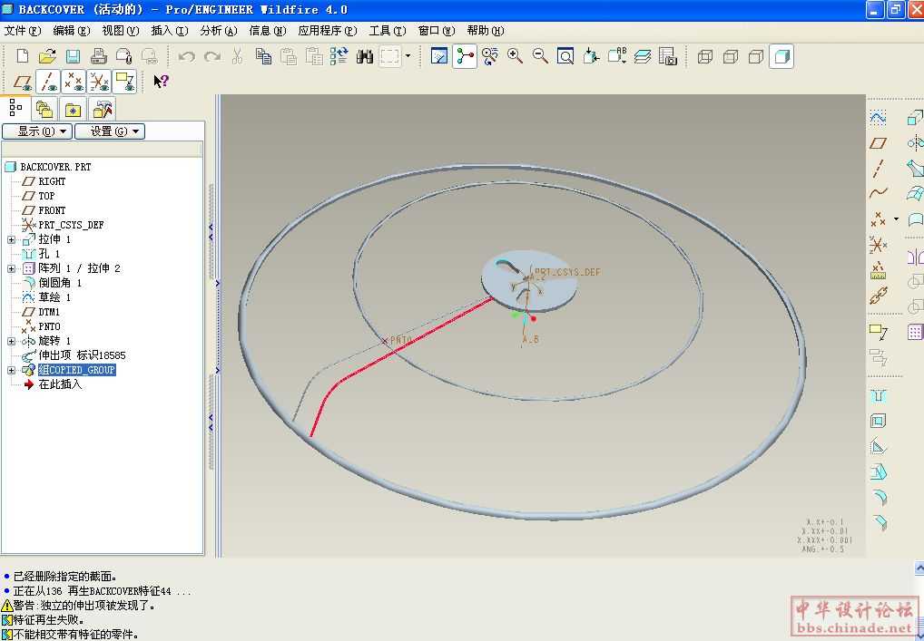The width and height of the screenshot is (924, 641).
Task: Open the binoculars Find tool
Action: point(365,56)
